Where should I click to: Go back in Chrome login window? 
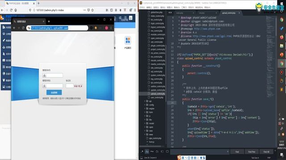pos(14,28)
